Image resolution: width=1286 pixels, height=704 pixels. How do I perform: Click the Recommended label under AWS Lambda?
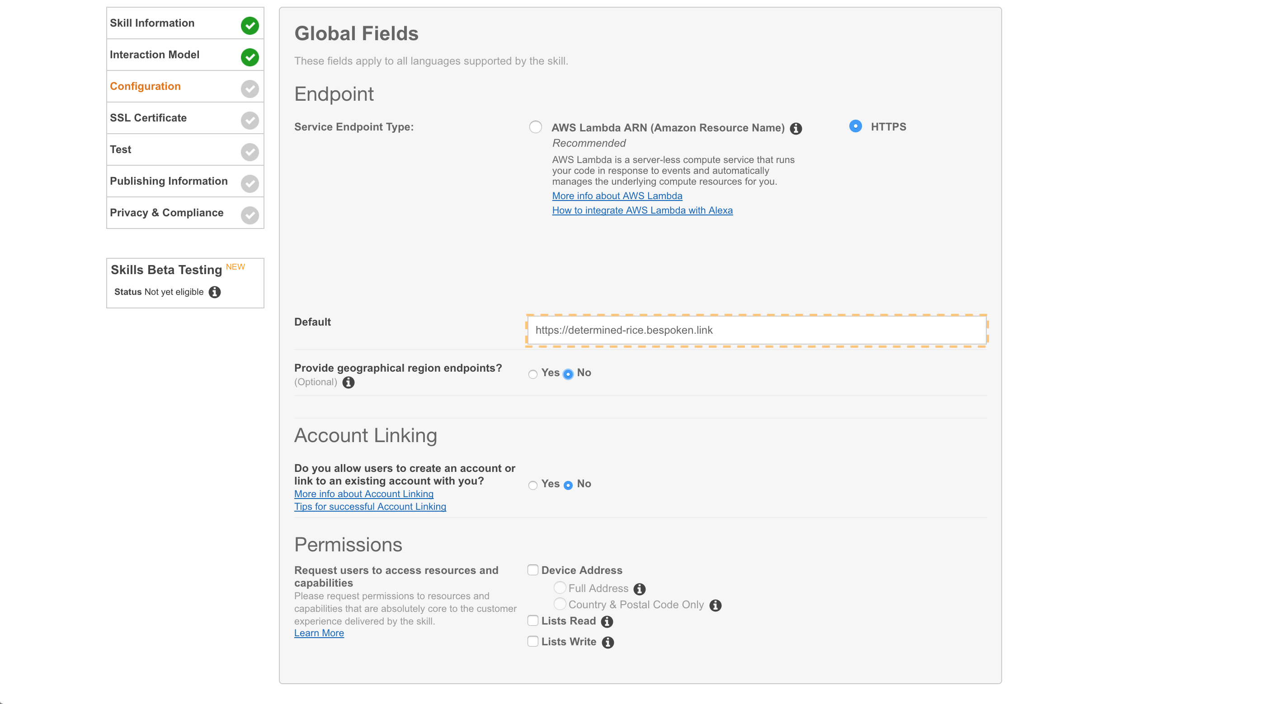click(589, 144)
